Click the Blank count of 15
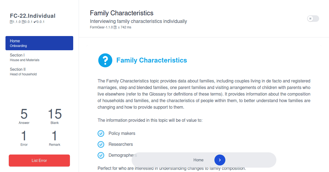Viewport: 329px width, 172px height. [x=55, y=114]
